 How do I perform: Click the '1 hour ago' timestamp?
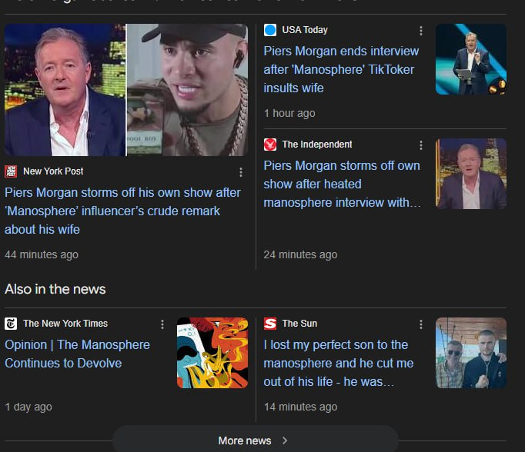(x=289, y=113)
